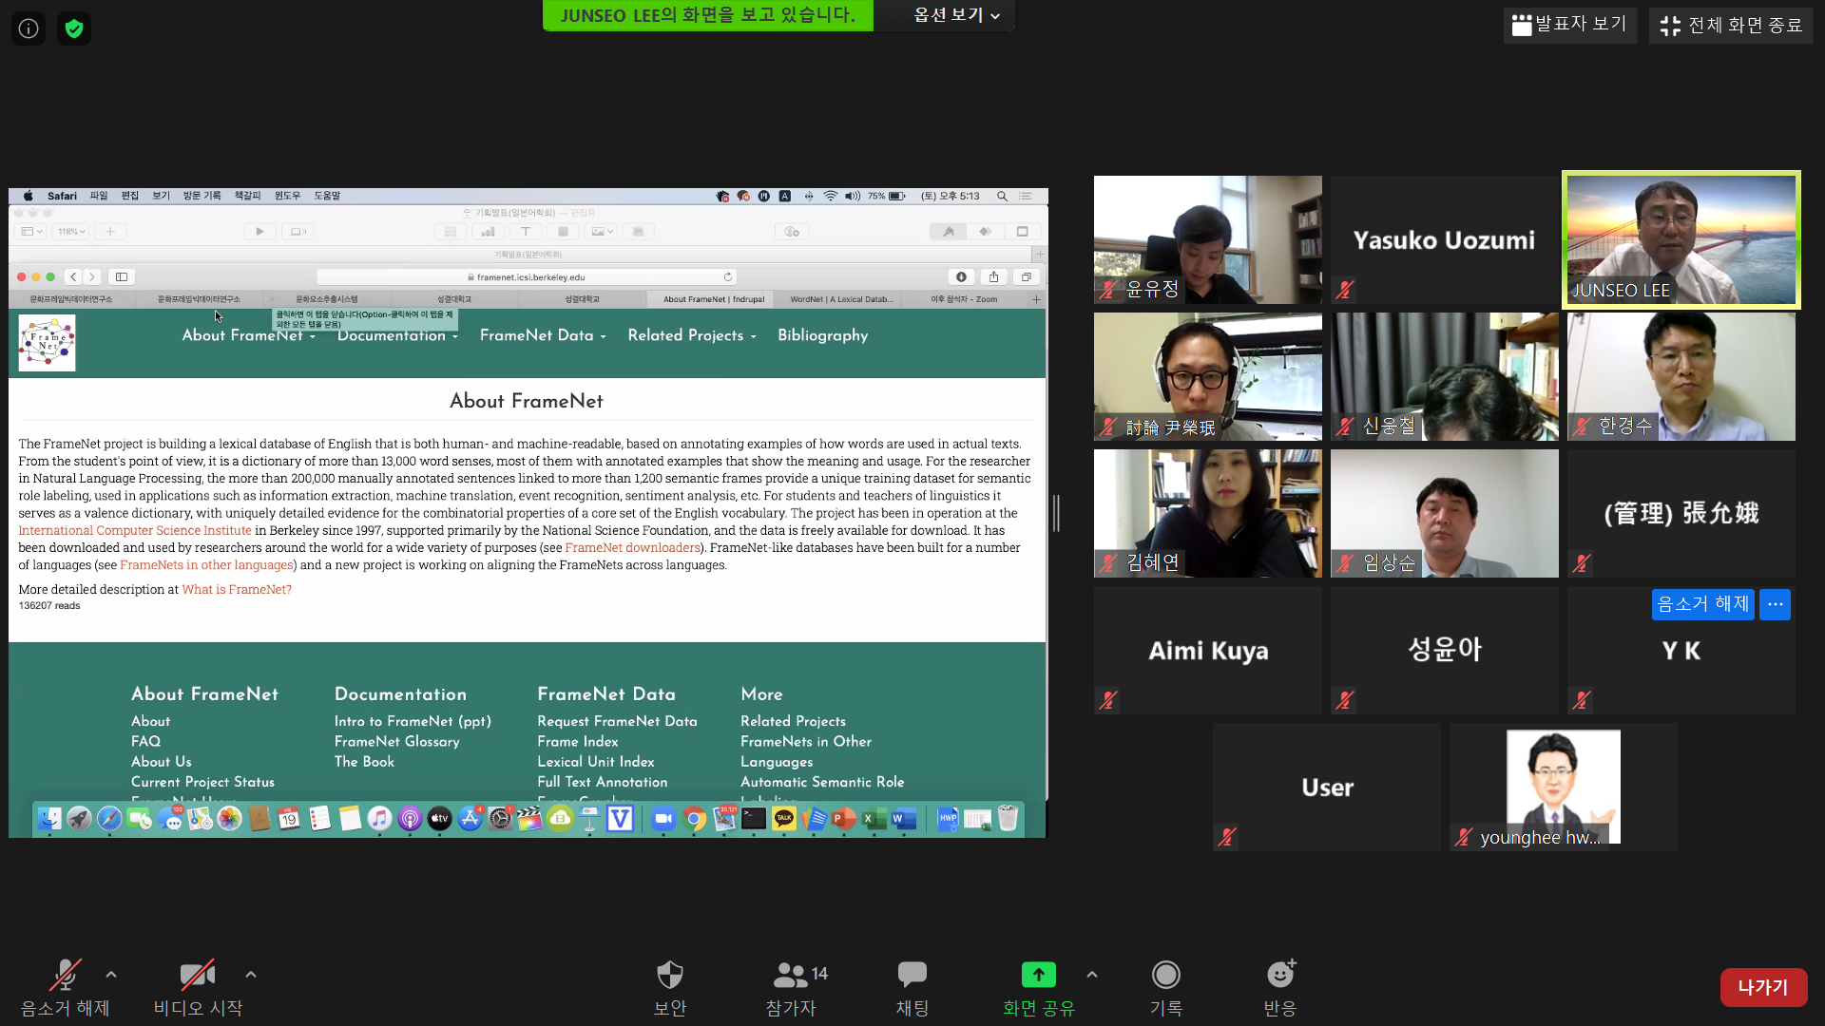Screen dimensions: 1825x1026
Task: Open the Reactions smiley icon
Action: tap(1279, 976)
